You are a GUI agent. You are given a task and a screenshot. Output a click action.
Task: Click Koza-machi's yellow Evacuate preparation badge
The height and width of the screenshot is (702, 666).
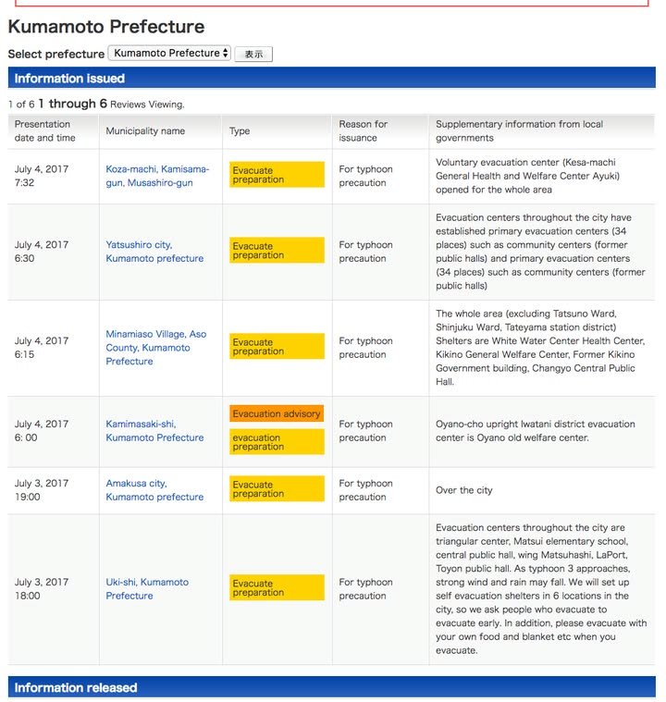(x=277, y=175)
